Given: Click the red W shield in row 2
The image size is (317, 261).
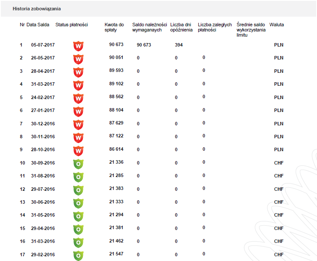Looking at the screenshot, I should point(78,59).
